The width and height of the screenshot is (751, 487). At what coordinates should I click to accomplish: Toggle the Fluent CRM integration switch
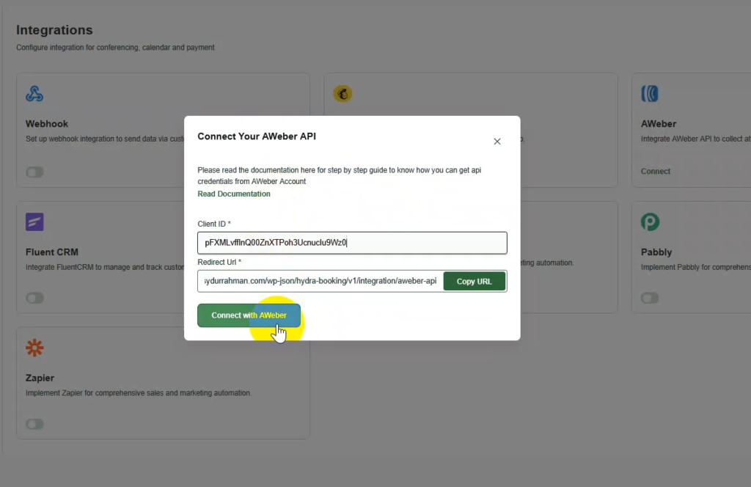[34, 298]
